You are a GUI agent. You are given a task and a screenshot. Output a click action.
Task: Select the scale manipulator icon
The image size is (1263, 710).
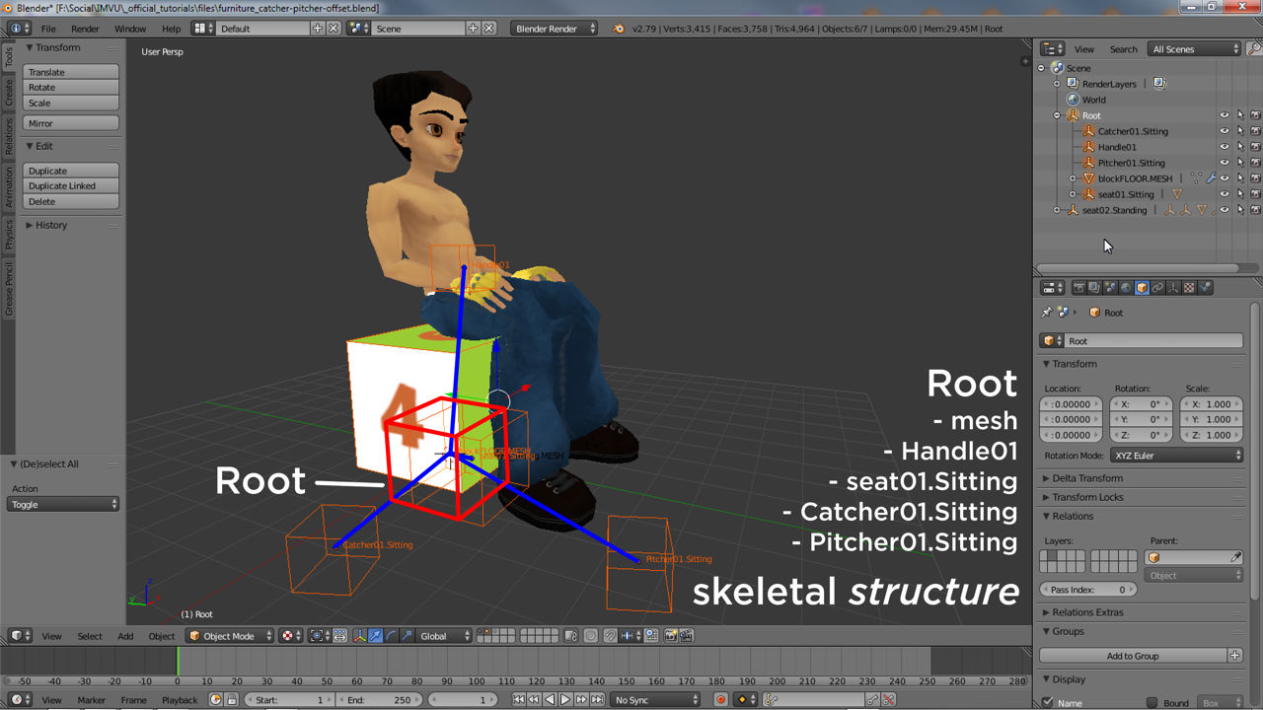click(407, 636)
